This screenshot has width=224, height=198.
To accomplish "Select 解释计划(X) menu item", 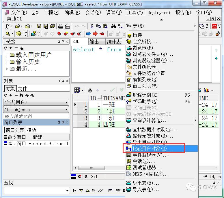I will [161, 95].
